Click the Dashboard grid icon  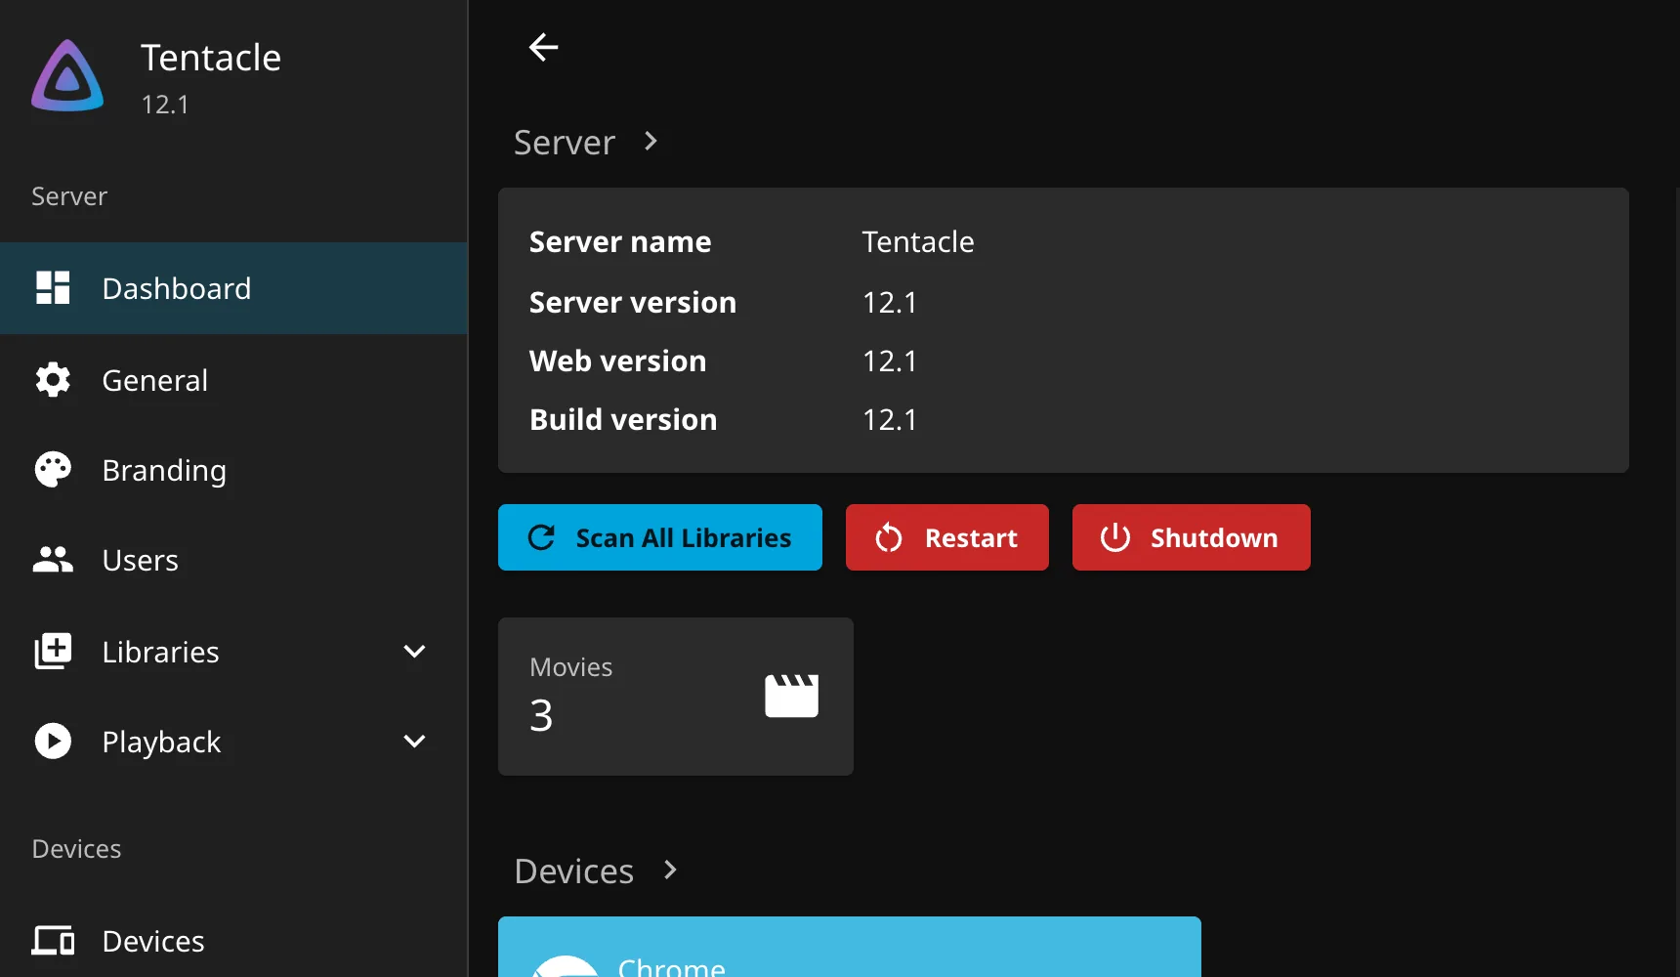coord(53,288)
